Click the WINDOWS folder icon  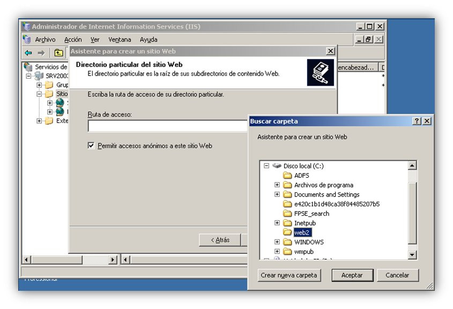click(287, 242)
